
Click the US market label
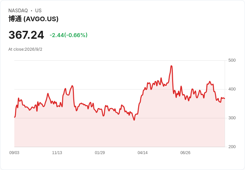coord(38,11)
